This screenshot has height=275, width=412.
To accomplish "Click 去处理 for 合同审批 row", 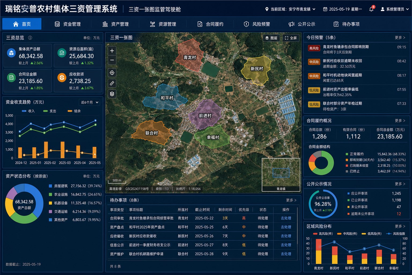I will (x=286, y=218).
